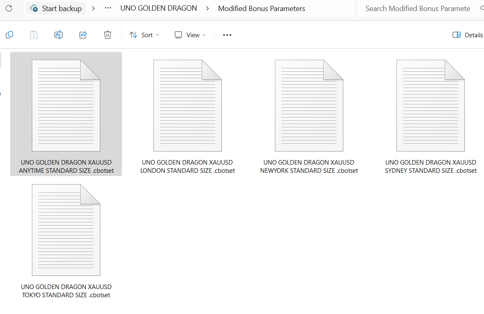Click Modified Bonus Parameters breadcrumb

(x=261, y=9)
